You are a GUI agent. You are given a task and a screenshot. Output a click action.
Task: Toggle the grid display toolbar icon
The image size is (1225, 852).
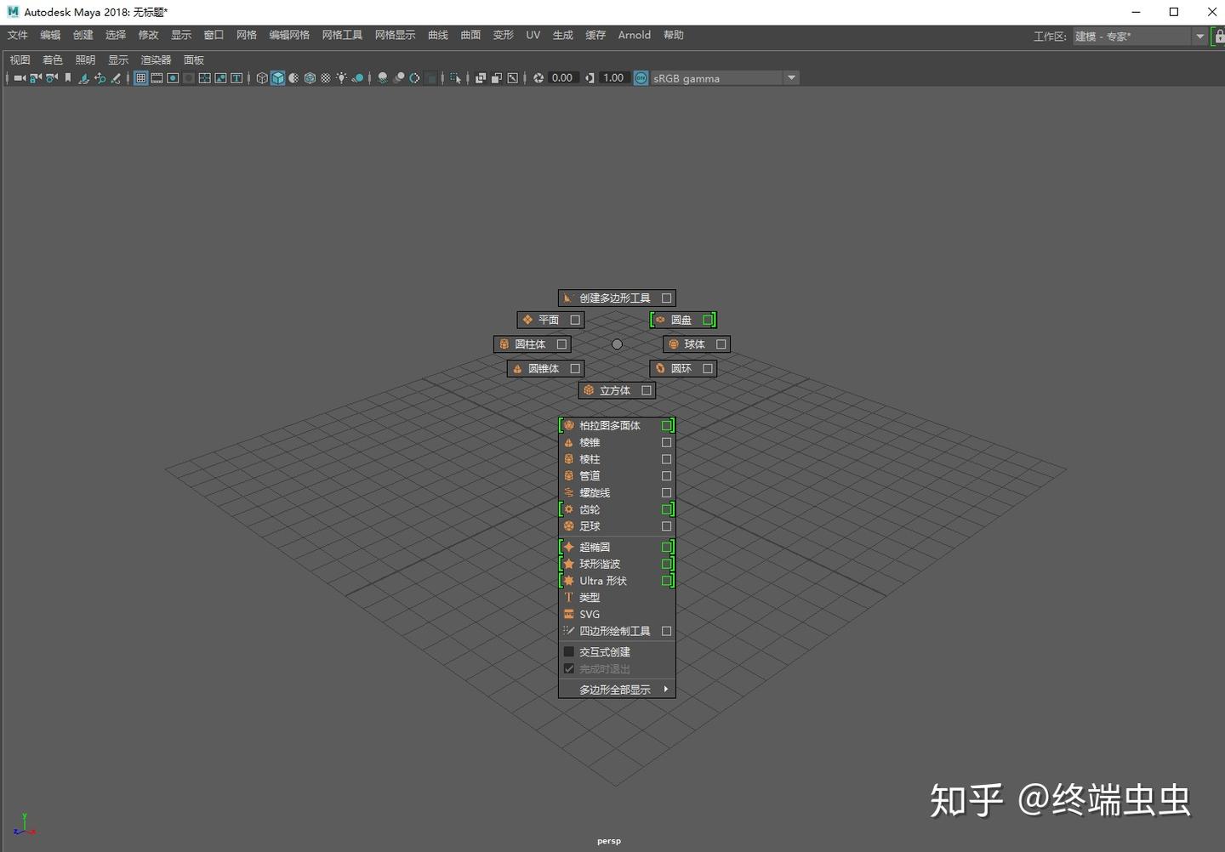point(140,77)
